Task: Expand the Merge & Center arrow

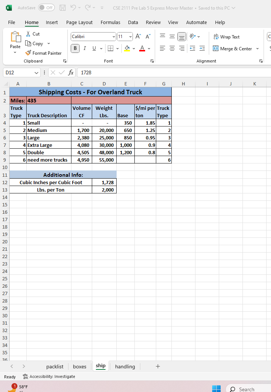Action: [x=258, y=48]
